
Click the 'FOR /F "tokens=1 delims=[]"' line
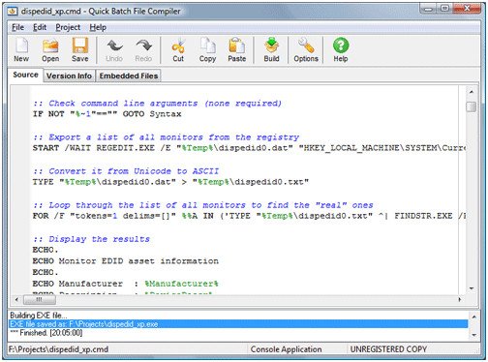[x=249, y=216]
